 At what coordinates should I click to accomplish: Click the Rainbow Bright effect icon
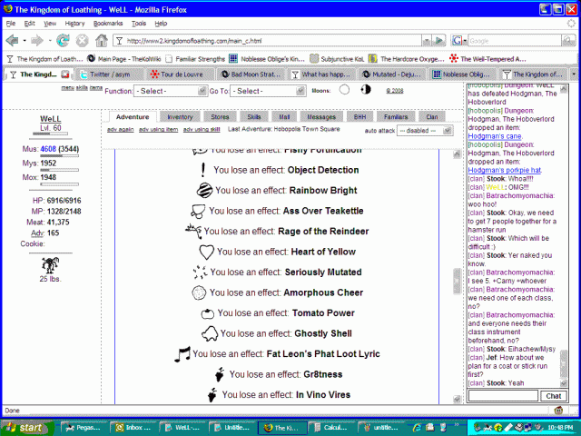click(x=204, y=191)
